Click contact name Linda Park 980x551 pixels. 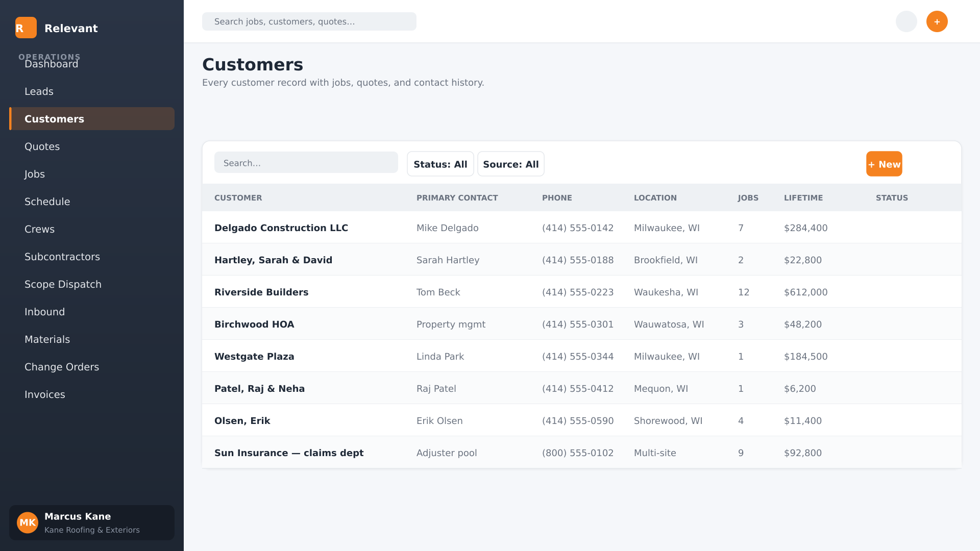coord(440,357)
